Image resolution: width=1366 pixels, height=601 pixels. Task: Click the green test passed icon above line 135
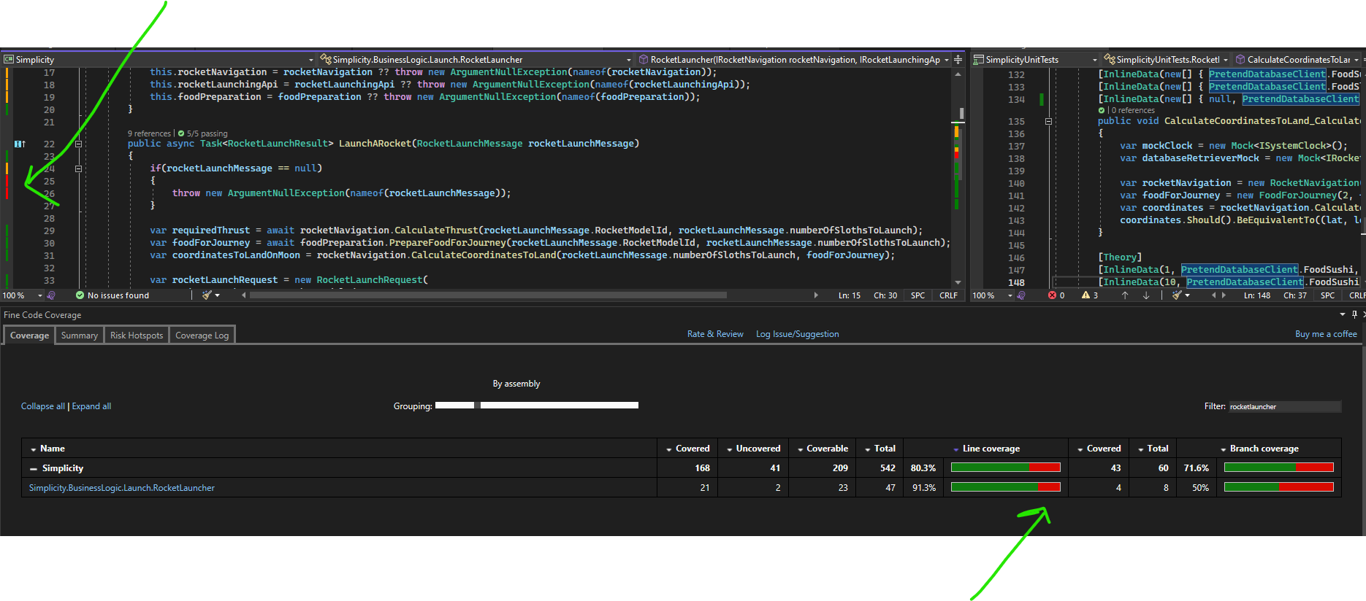(x=1102, y=111)
